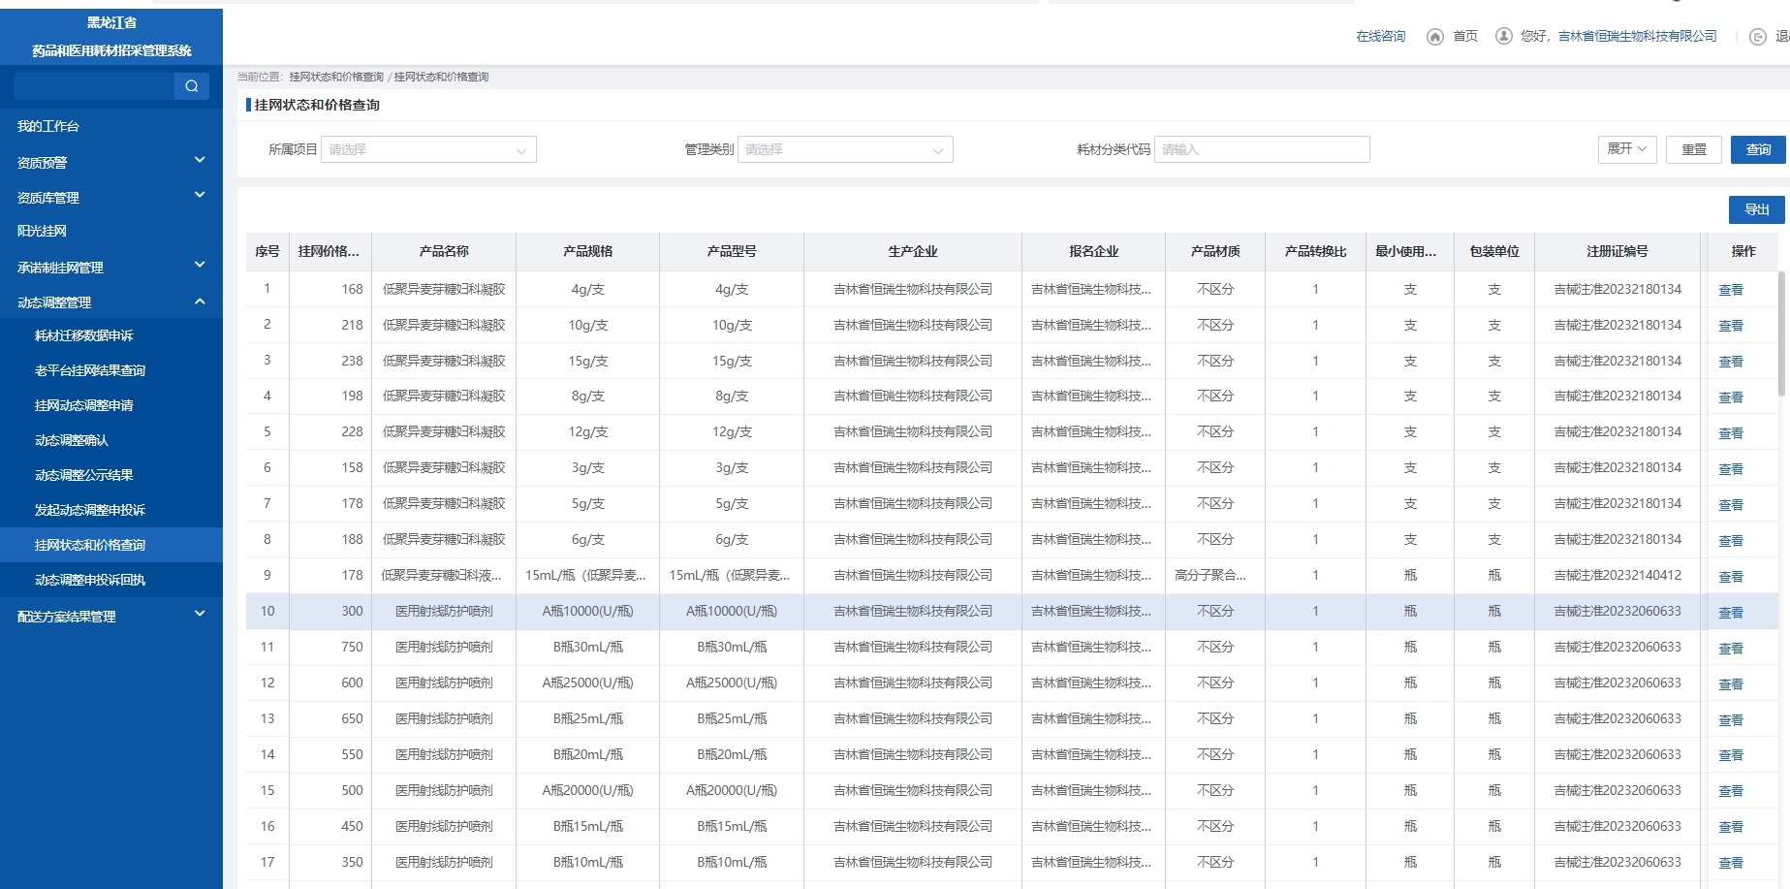
Task: Expand the 承诺制挂网管理 menu
Action: pos(111,267)
